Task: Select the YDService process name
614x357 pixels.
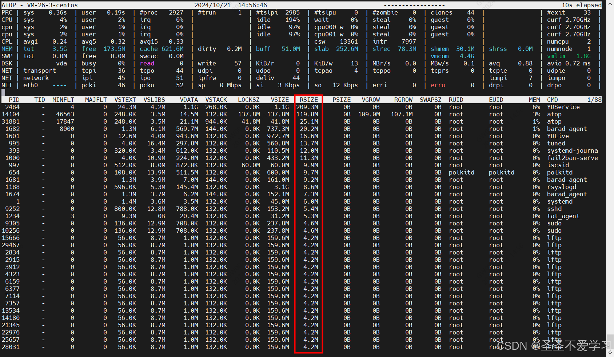Action: pyautogui.click(x=563, y=107)
